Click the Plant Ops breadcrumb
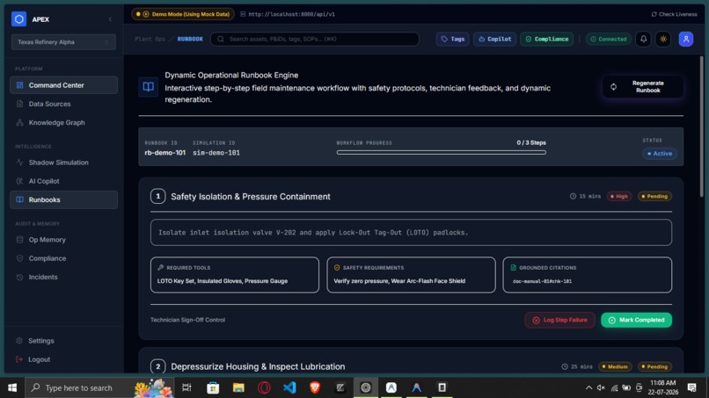Viewport: 709px width, 398px height. click(150, 39)
